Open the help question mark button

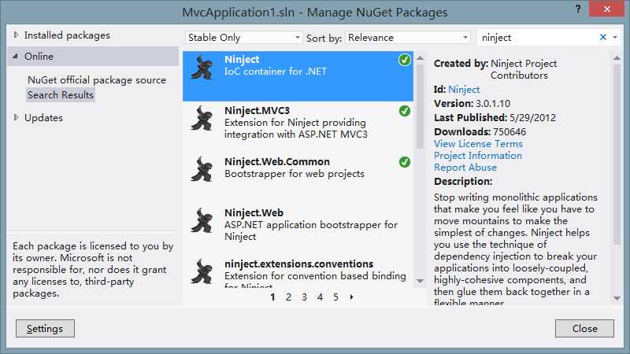click(578, 9)
